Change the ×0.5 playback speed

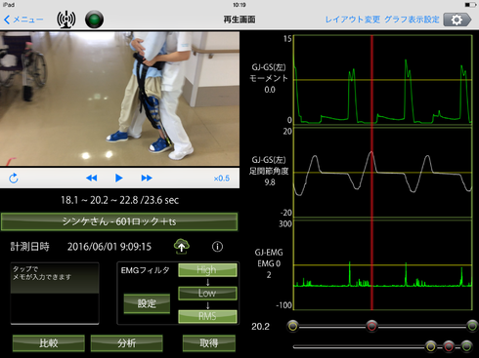pos(222,179)
